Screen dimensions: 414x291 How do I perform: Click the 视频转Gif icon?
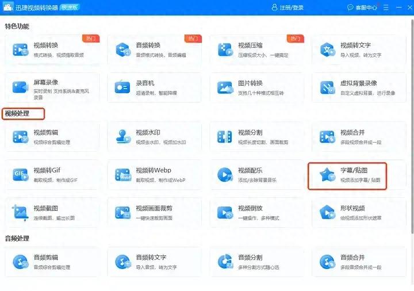click(x=20, y=175)
